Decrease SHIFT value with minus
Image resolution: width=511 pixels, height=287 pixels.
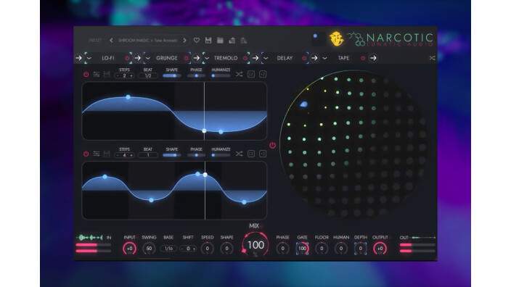point(182,249)
